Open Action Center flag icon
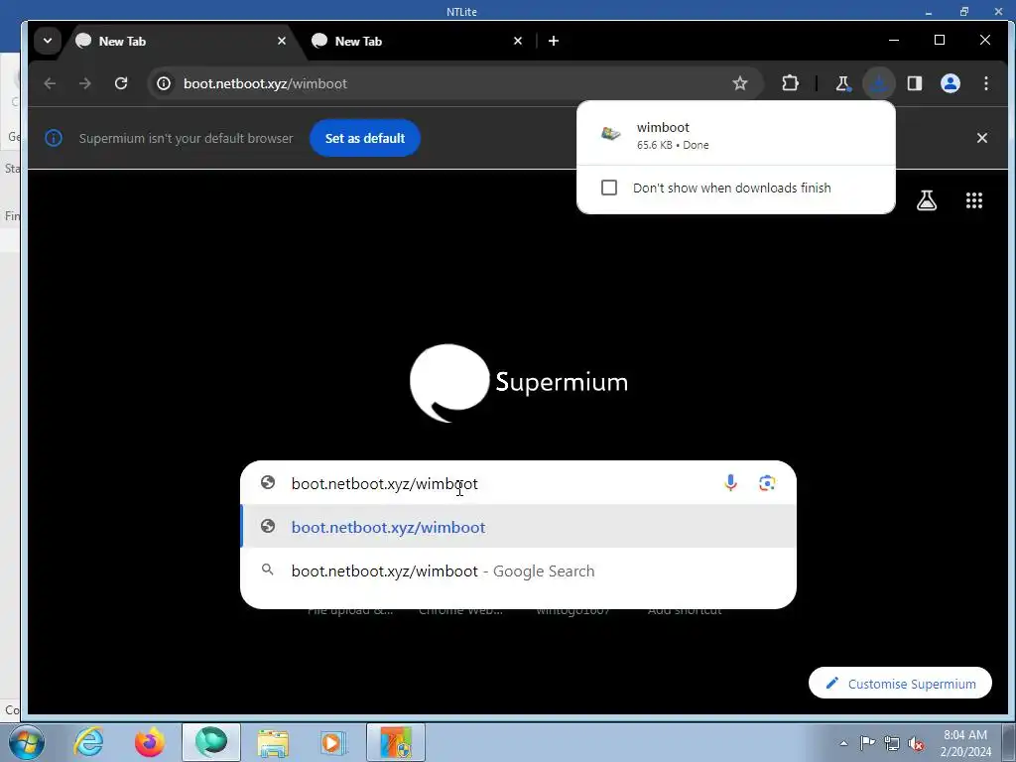Viewport: 1016px width, 762px height. (x=867, y=743)
